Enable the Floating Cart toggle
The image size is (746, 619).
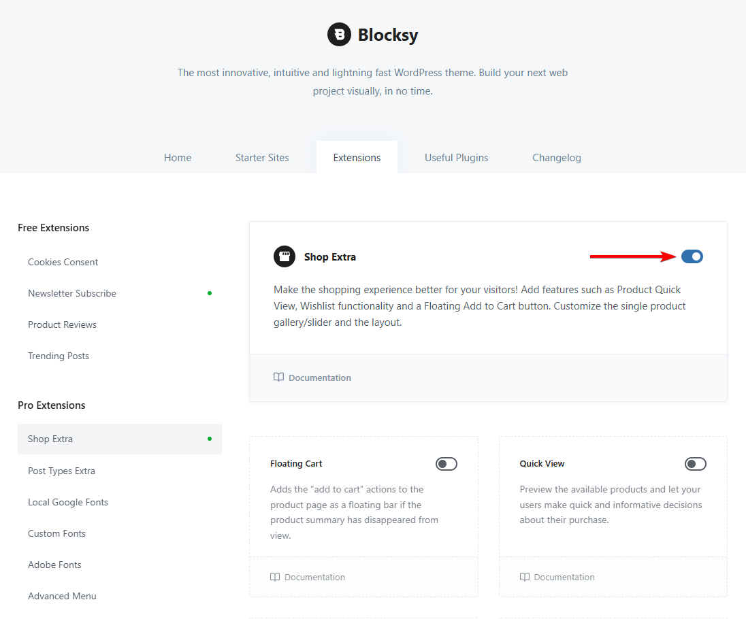(x=447, y=464)
